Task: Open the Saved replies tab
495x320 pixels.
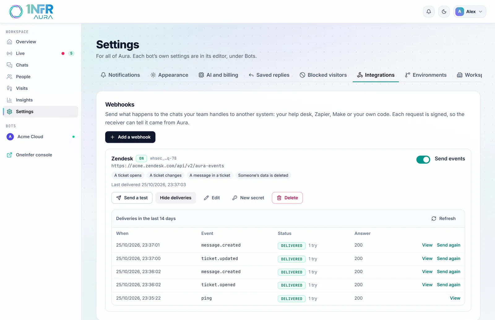Action: [x=269, y=75]
